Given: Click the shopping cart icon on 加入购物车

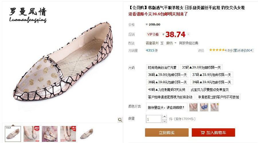Looking at the screenshot, I should (203, 133).
